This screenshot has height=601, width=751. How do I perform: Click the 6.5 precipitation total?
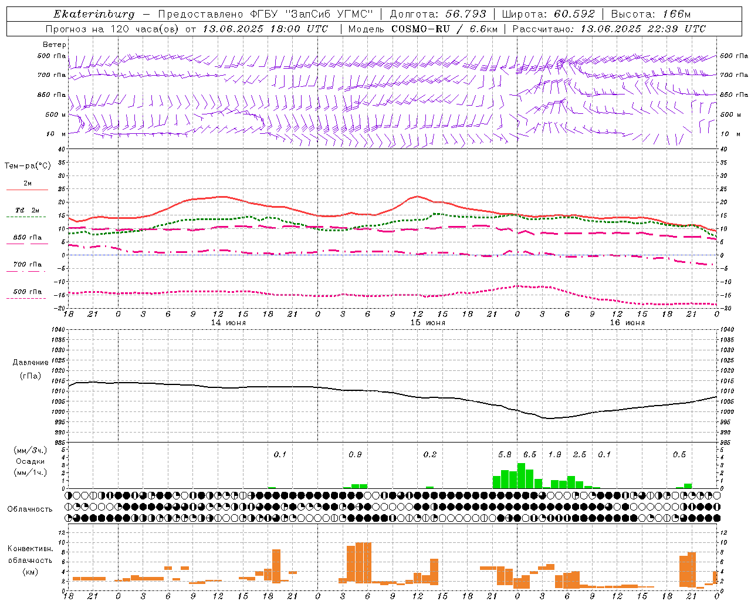pos(530,455)
